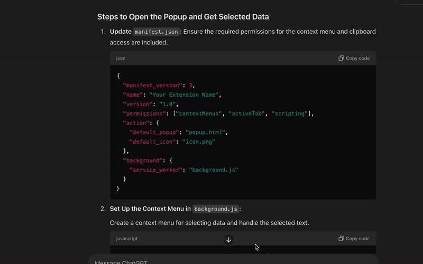Click the "background.js" value in code block

pos(214,170)
